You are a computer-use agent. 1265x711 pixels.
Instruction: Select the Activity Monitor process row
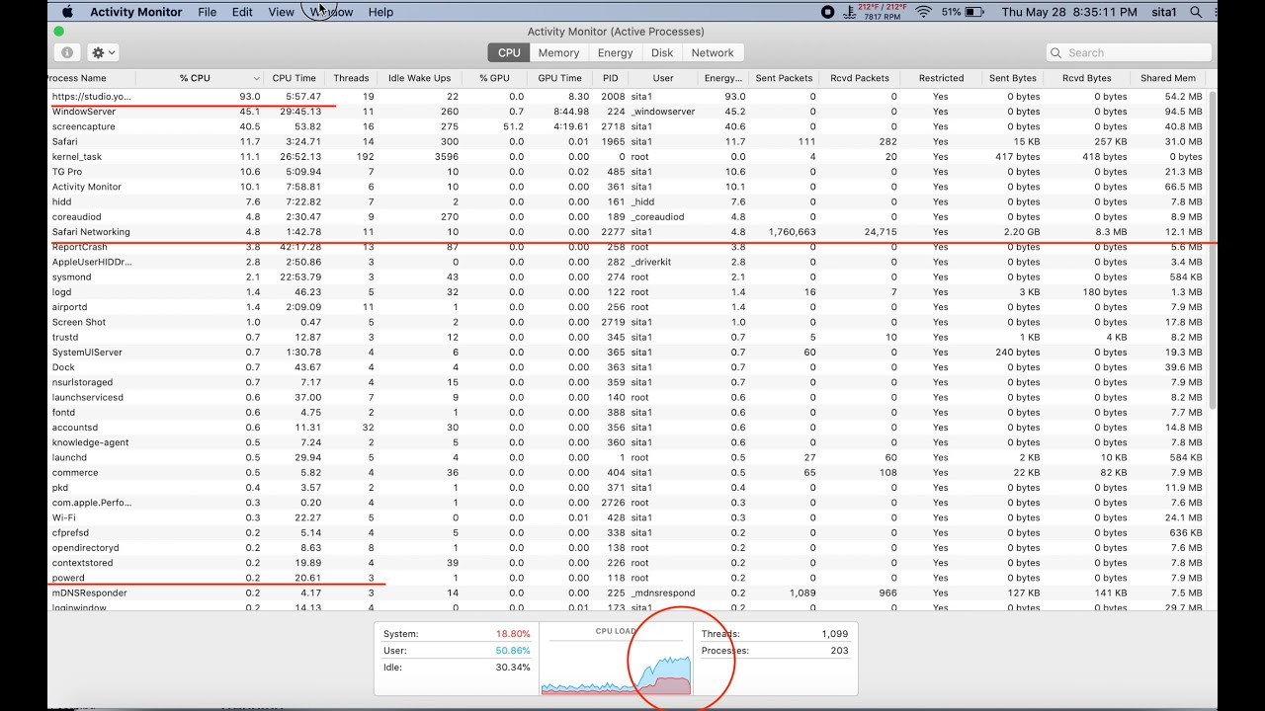[x=627, y=187]
